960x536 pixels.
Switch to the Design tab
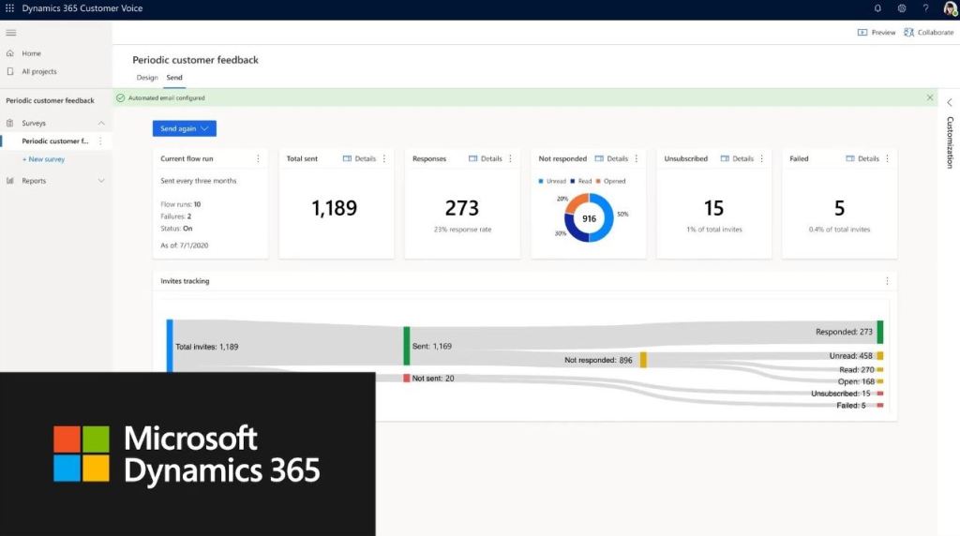[x=147, y=78]
